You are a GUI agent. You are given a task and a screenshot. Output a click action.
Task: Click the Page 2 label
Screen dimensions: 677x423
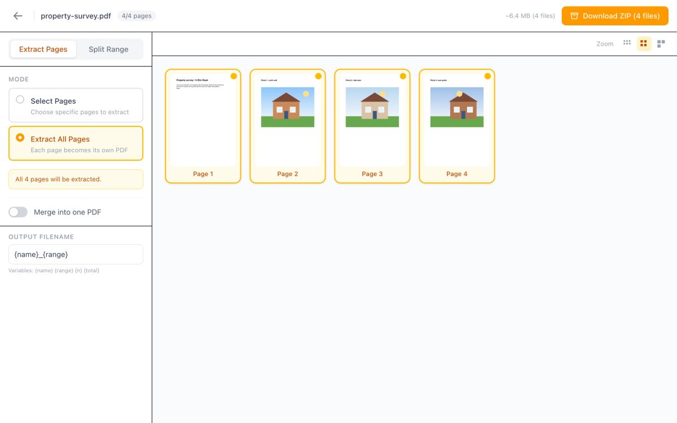[288, 174]
